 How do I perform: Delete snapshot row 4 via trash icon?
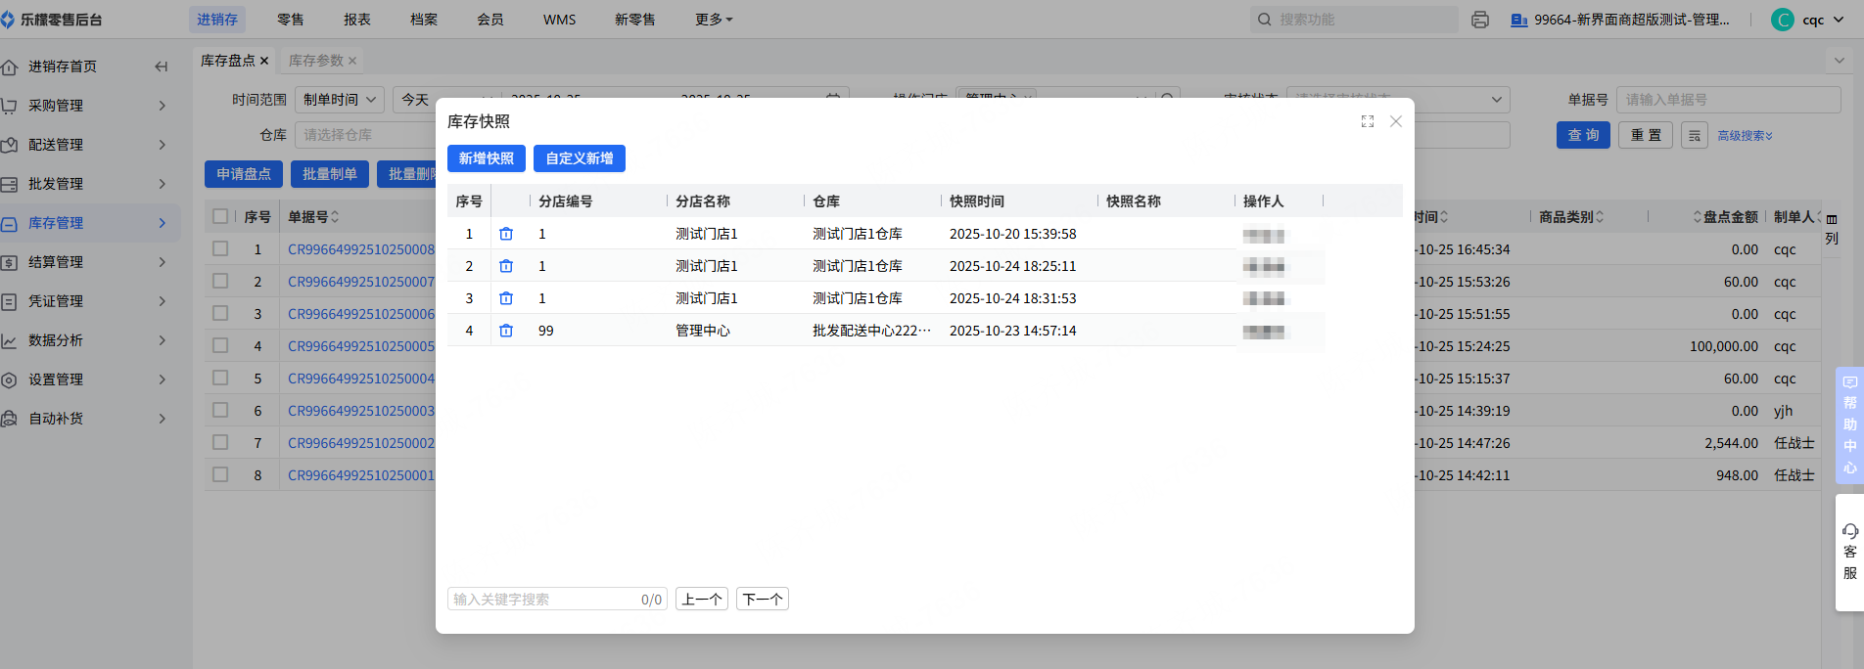click(x=506, y=331)
